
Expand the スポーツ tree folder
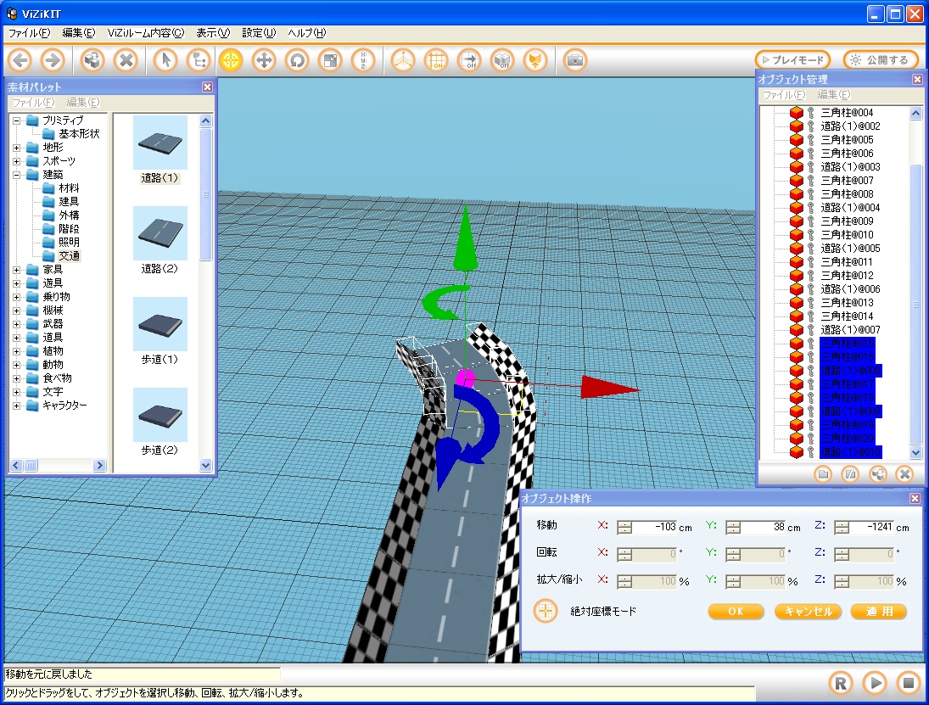coord(17,161)
